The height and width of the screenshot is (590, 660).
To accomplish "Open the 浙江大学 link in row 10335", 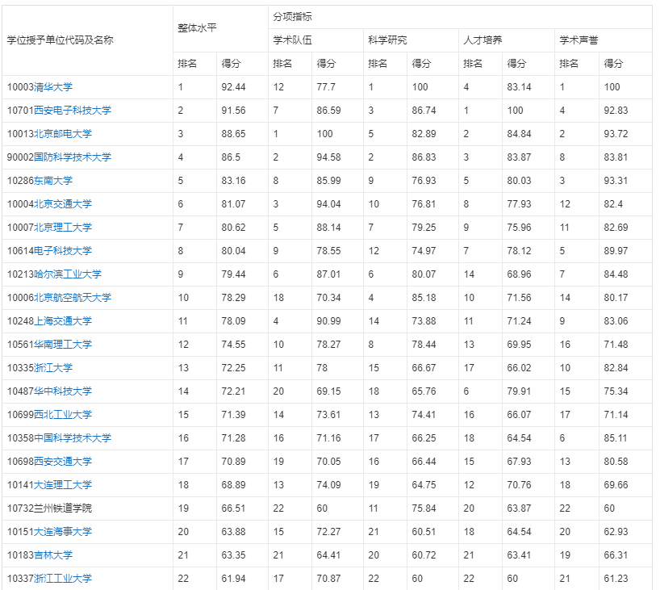I will pyautogui.click(x=53, y=368).
